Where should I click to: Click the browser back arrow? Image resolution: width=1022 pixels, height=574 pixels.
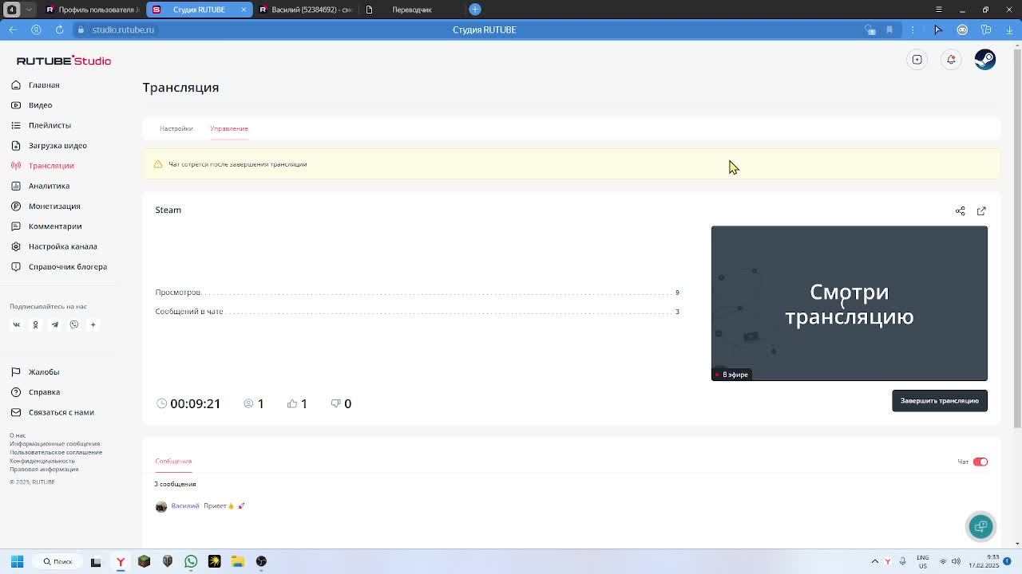pyautogui.click(x=13, y=29)
